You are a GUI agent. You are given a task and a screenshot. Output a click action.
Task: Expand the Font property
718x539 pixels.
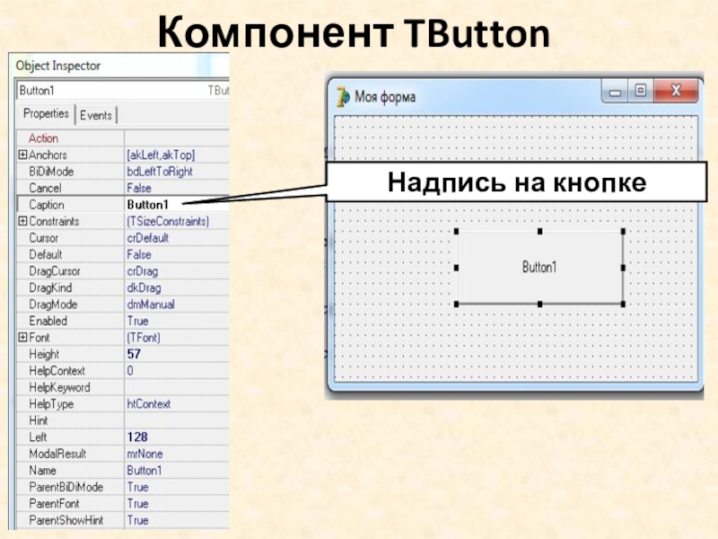point(22,338)
